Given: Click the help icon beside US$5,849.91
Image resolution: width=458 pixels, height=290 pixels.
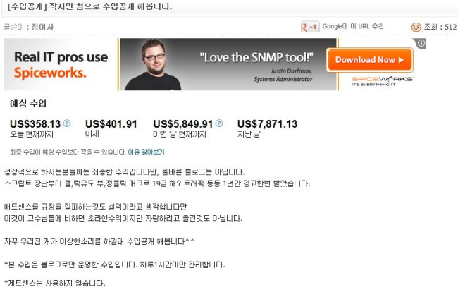Looking at the screenshot, I should pos(219,123).
